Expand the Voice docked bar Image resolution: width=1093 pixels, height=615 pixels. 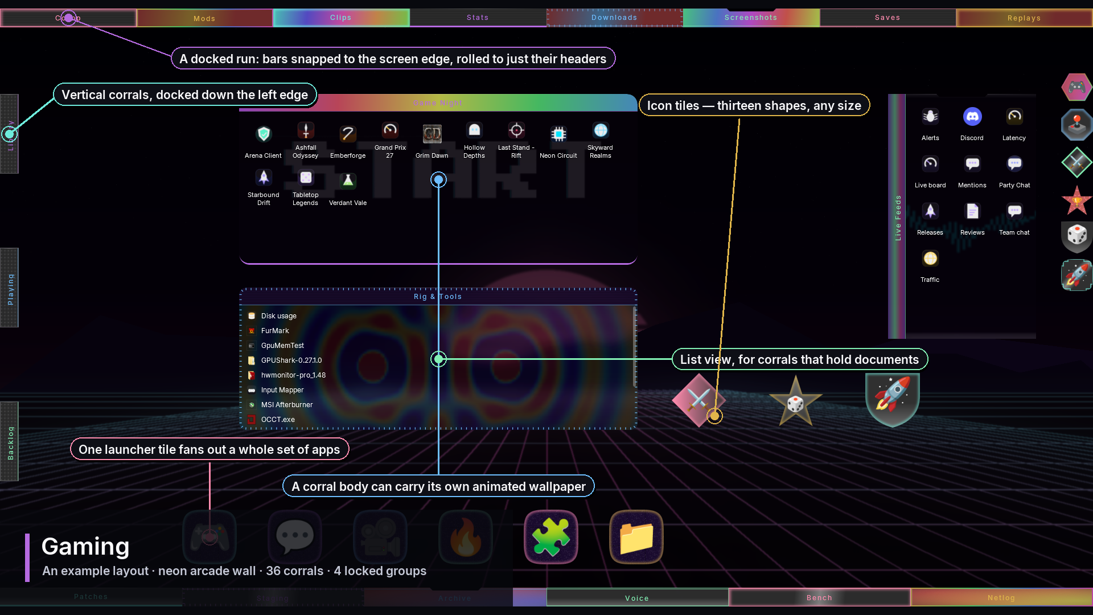click(x=637, y=597)
